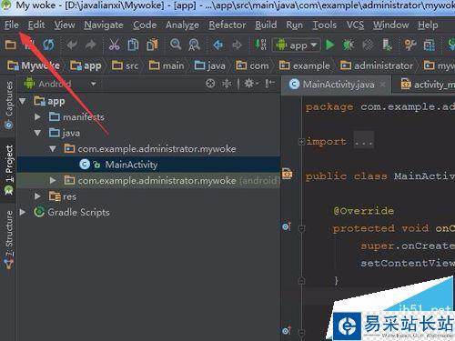The width and height of the screenshot is (455, 341).
Task: Select MainActivity in the project tree
Action: (x=148, y=165)
